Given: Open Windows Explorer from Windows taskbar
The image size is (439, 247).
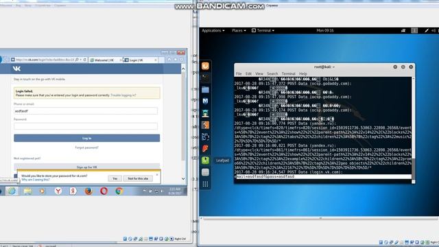Looking at the screenshot, I should pyautogui.click(x=27, y=191).
